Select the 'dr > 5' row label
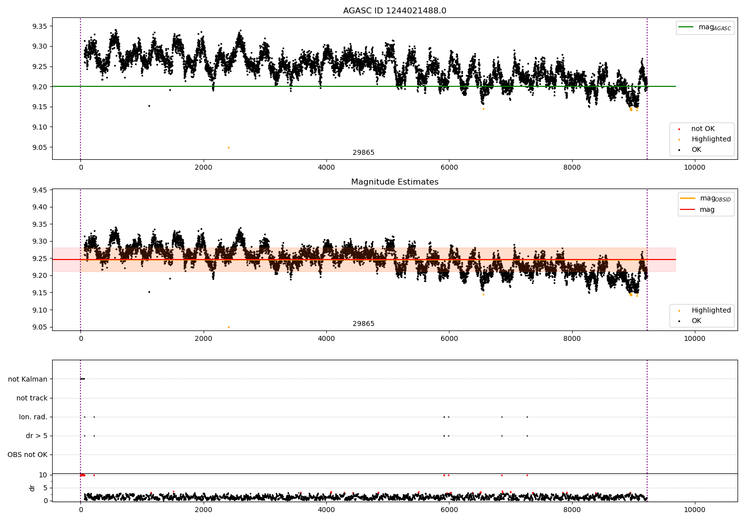 tap(37, 436)
